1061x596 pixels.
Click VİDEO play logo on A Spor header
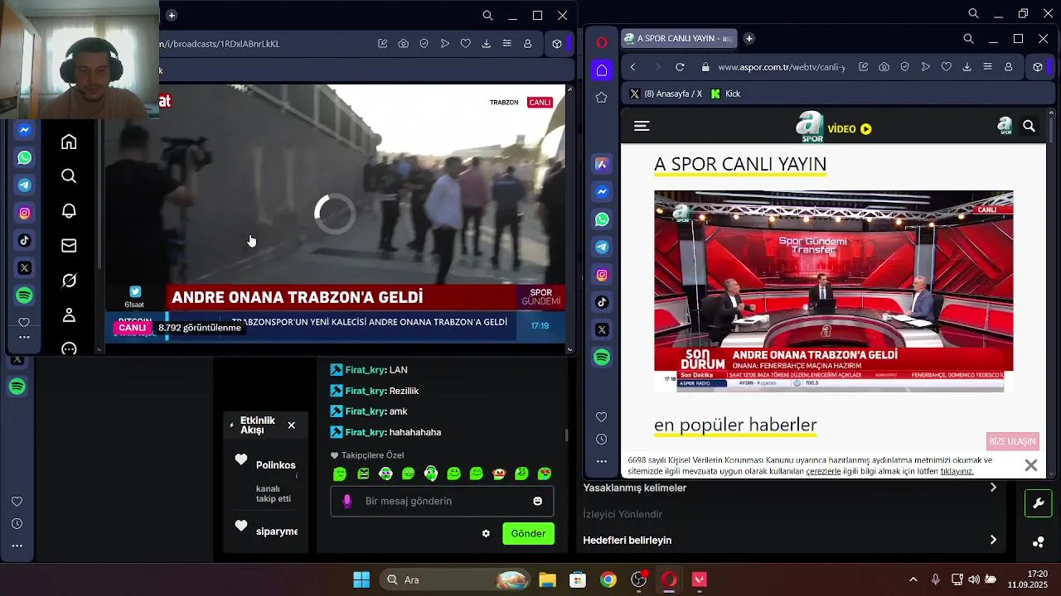(850, 129)
